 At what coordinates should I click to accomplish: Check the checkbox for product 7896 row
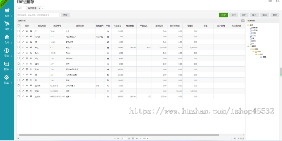(x=18, y=31)
